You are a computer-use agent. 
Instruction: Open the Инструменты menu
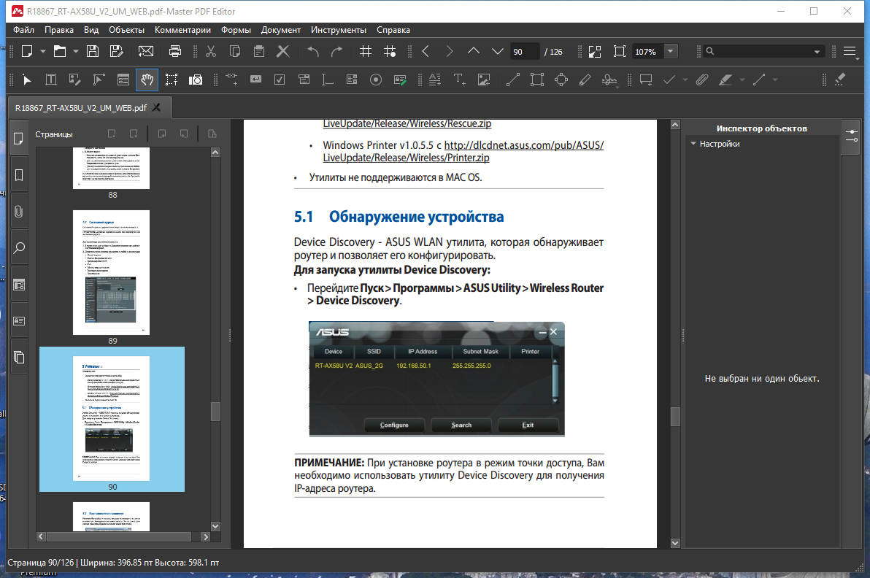click(339, 30)
